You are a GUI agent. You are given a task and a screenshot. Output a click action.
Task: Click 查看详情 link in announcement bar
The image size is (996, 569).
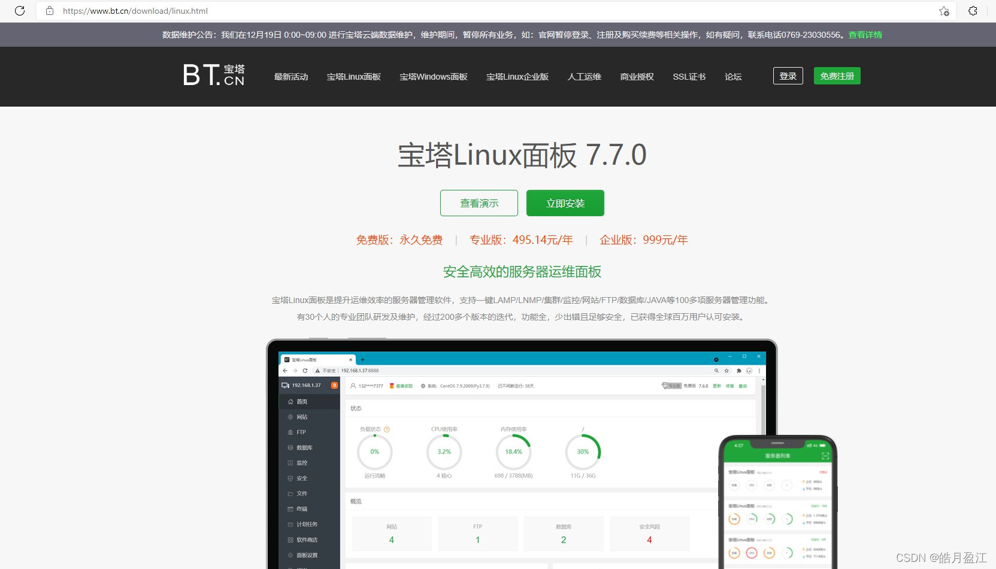865,35
